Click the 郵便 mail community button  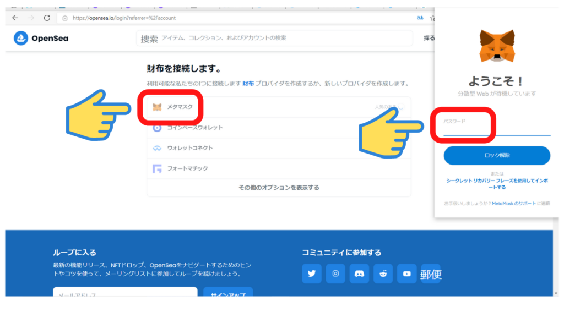click(431, 274)
